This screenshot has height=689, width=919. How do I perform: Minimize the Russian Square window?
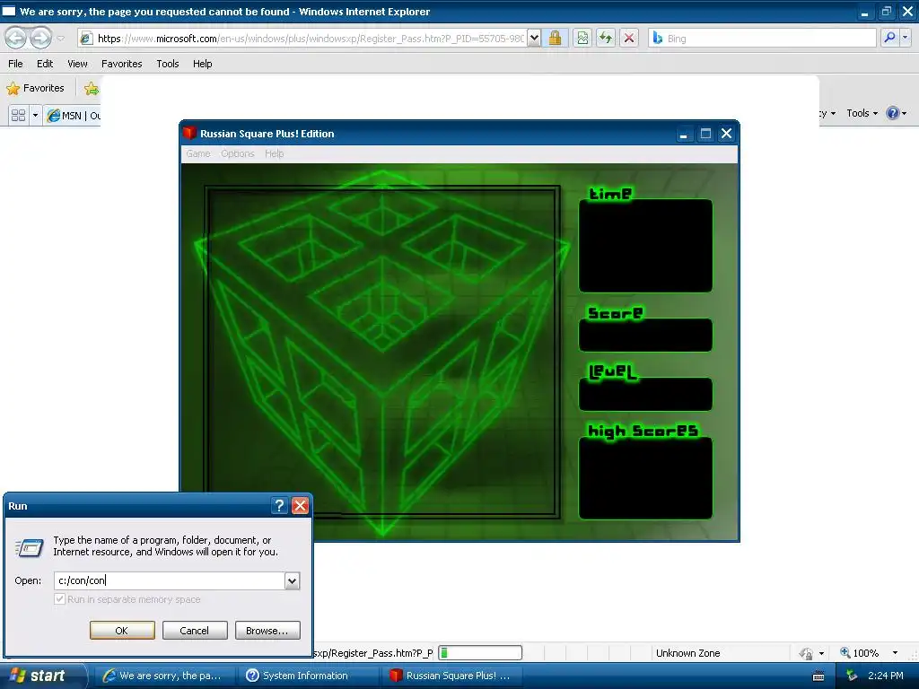(x=683, y=134)
